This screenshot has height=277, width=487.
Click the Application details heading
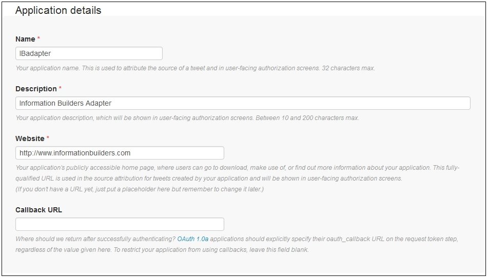click(58, 10)
